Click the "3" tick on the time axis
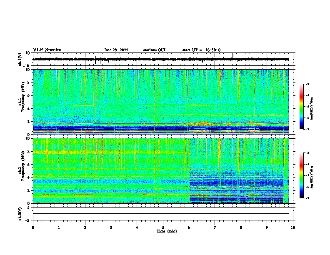Screen dimensions: 330x255 click(111, 227)
